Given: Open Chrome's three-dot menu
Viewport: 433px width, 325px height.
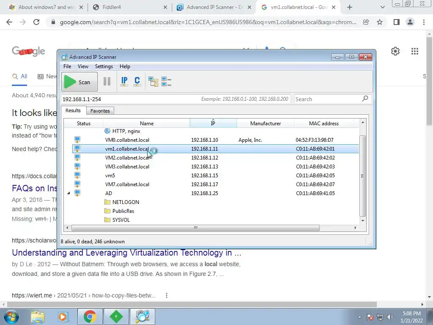Looking at the screenshot, I should tap(424, 22).
